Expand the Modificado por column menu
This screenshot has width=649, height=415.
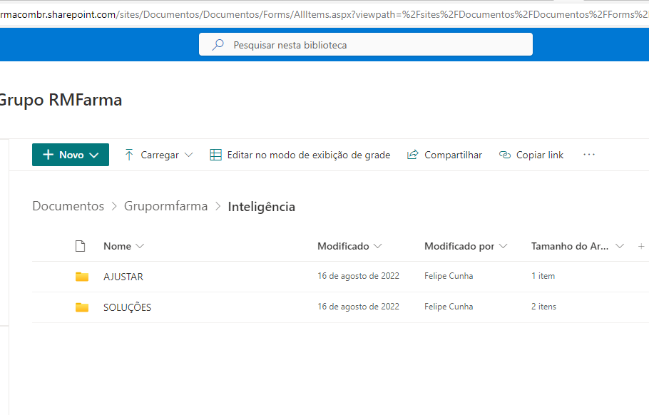coord(504,246)
